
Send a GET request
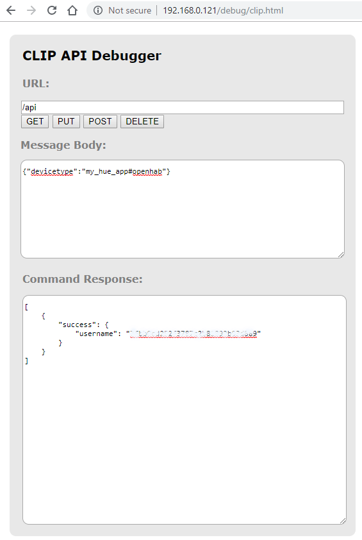35,122
